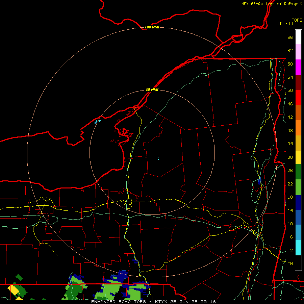Screen dimensions: 304x304
Task: Click the 'TH' threshold legend label
Action: point(290,264)
